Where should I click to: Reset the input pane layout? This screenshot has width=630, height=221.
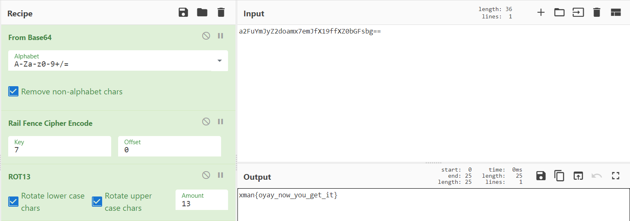(x=616, y=12)
